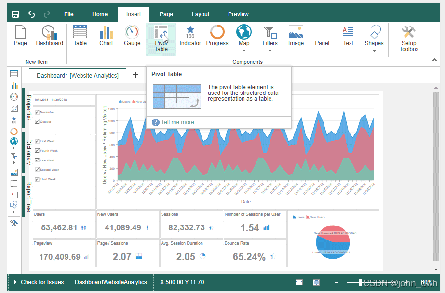Screen dimensions: 445x293
Task: Open the Setup Toolbox
Action: [x=408, y=35]
